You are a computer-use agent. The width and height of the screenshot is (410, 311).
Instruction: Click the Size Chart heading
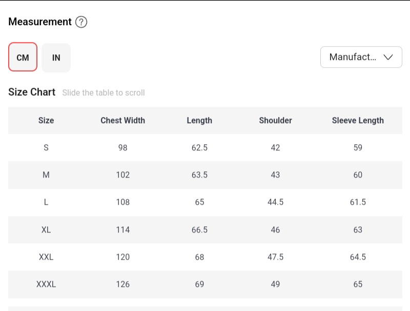pyautogui.click(x=32, y=92)
